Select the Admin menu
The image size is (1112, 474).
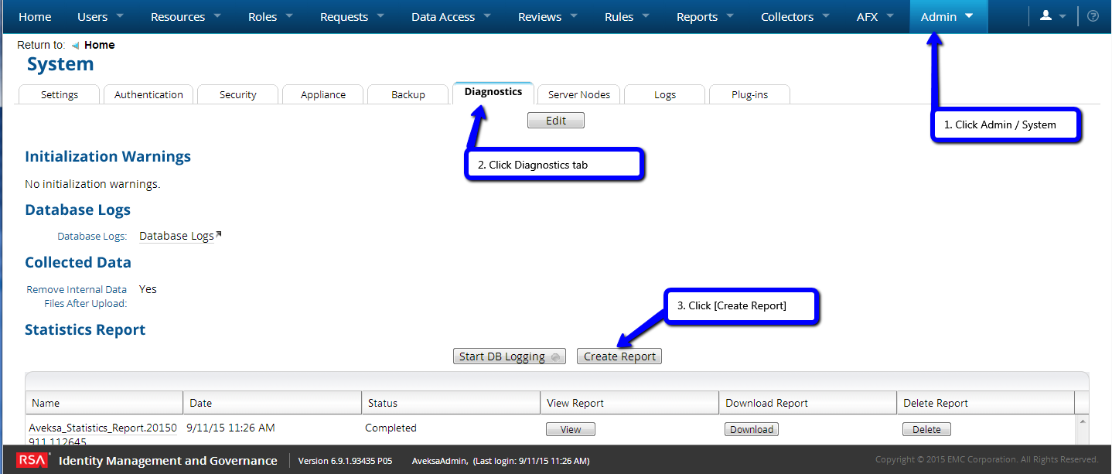point(938,15)
